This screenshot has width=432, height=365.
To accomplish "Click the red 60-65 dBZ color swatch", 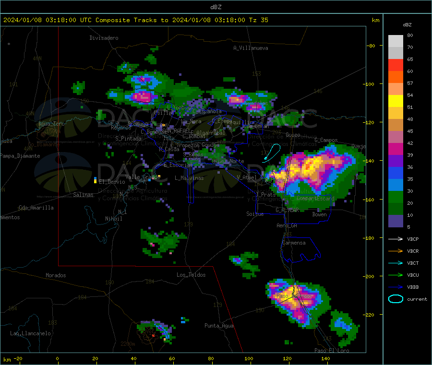I will pyautogui.click(x=396, y=65).
